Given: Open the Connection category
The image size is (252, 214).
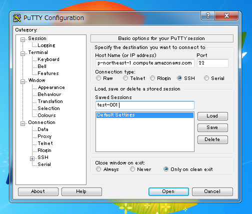Looking at the screenshot, I should [x=41, y=122].
